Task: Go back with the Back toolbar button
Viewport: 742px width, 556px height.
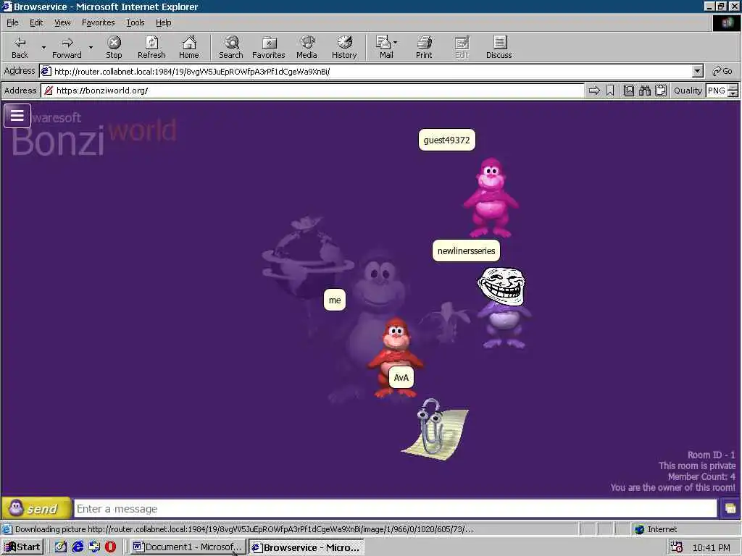Action: 20,47
